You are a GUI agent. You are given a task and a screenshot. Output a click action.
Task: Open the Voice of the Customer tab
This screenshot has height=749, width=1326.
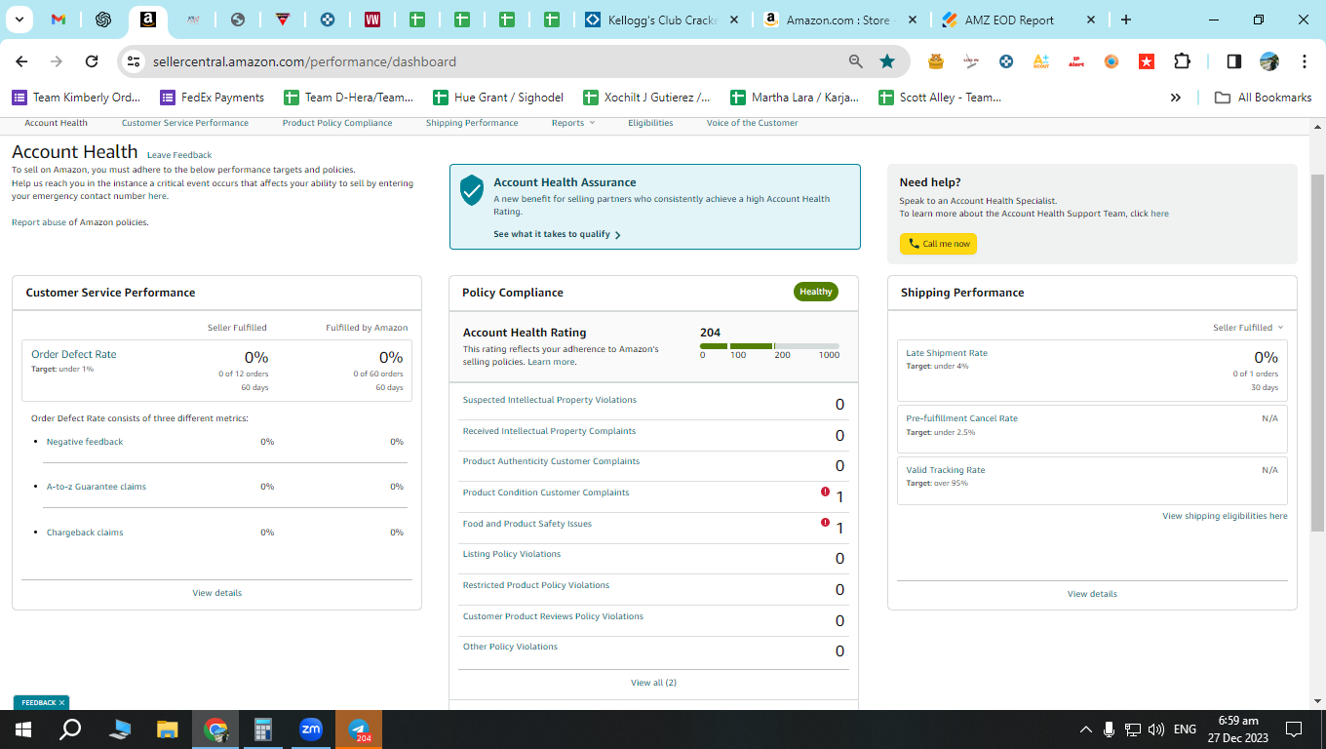tap(752, 123)
